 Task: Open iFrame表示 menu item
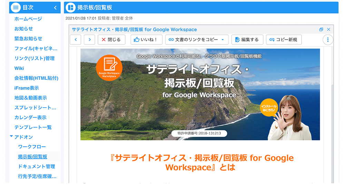pyautogui.click(x=27, y=88)
